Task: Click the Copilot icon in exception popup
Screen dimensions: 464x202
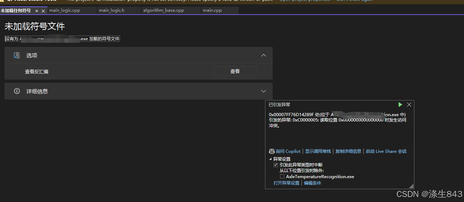Action: [x=272, y=151]
